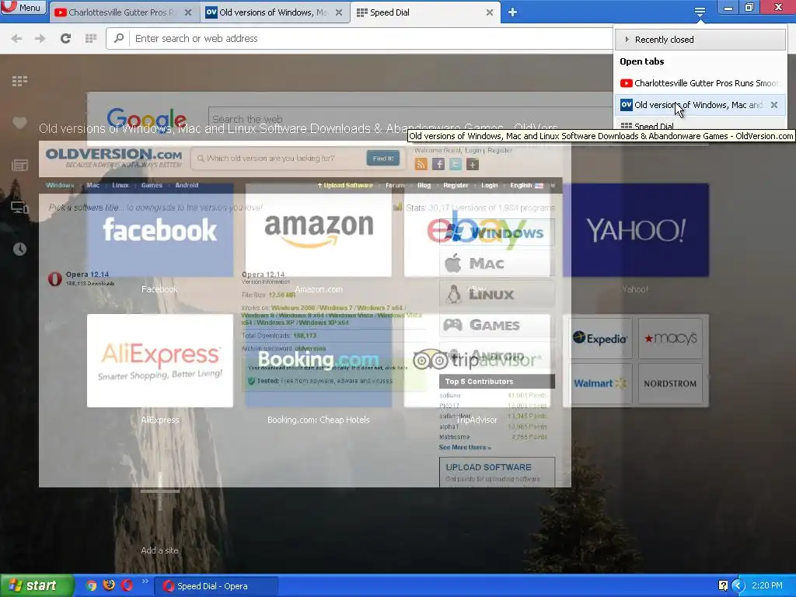796x597 pixels.
Task: Open the Expedia tile in folder
Action: 600,338
